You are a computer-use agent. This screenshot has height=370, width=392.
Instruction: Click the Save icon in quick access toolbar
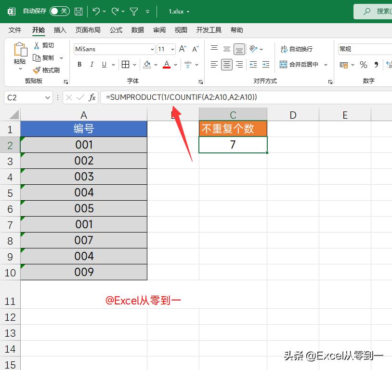tap(78, 11)
